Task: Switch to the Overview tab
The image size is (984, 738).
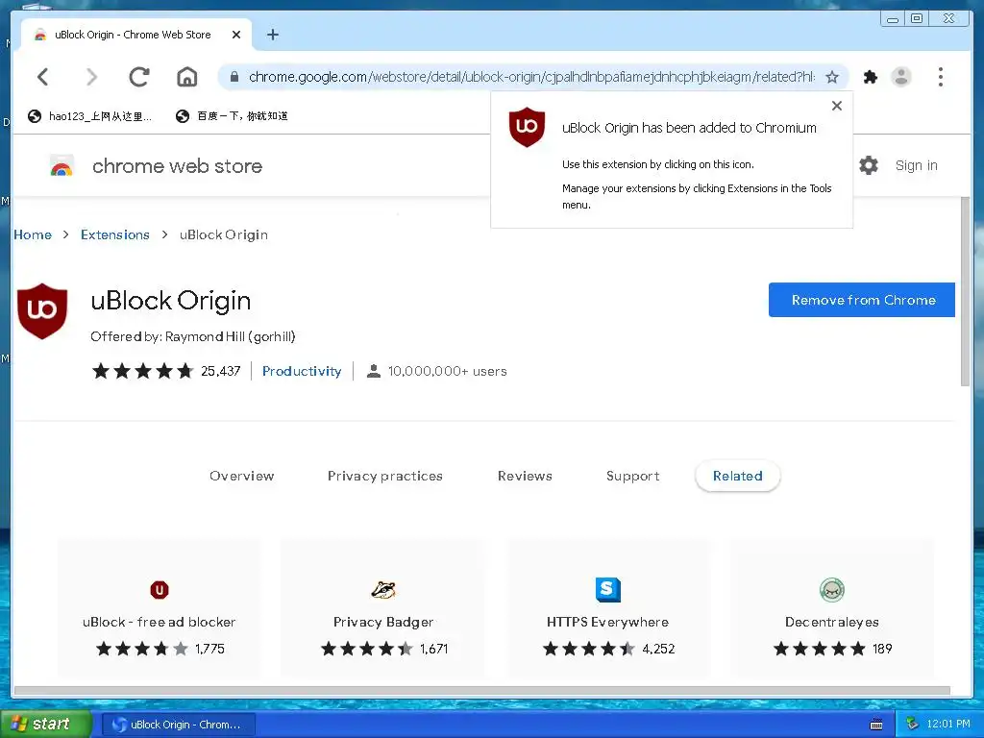Action: tap(241, 476)
